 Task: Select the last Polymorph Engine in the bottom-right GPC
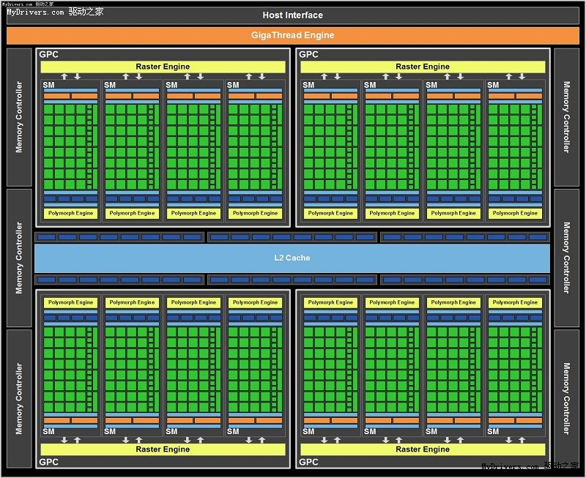point(515,302)
